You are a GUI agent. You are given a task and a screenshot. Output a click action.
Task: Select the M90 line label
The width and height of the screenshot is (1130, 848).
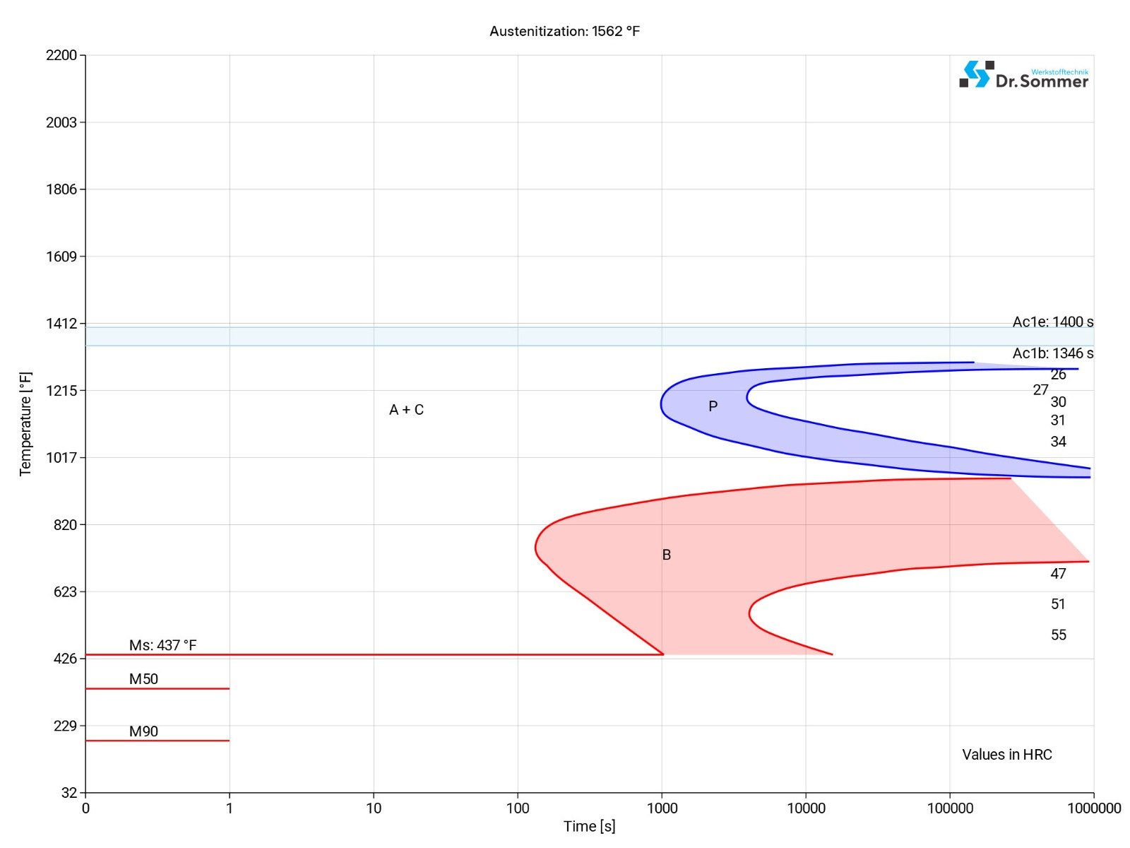click(x=143, y=731)
